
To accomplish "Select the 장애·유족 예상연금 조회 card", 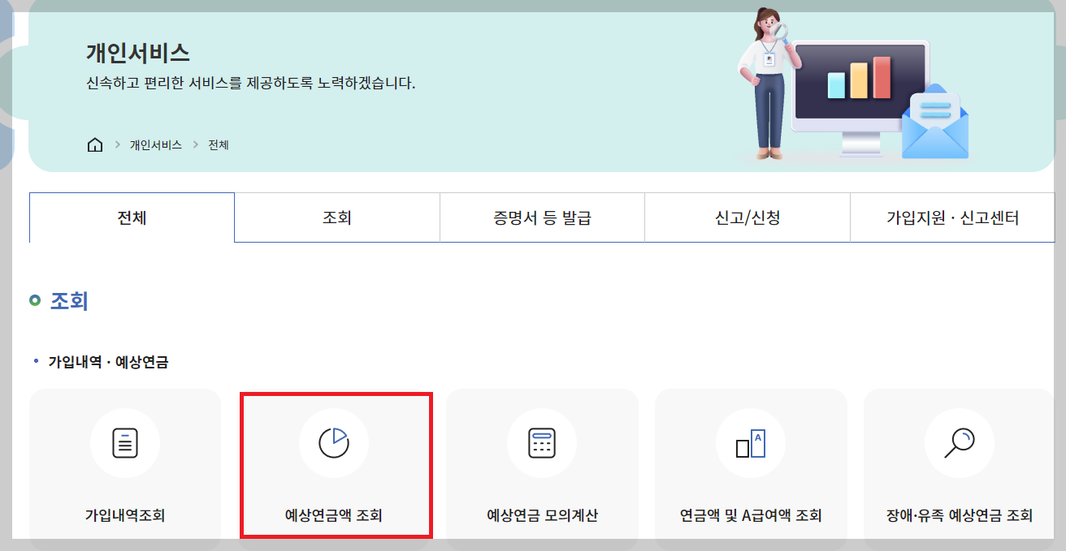I will point(959,471).
